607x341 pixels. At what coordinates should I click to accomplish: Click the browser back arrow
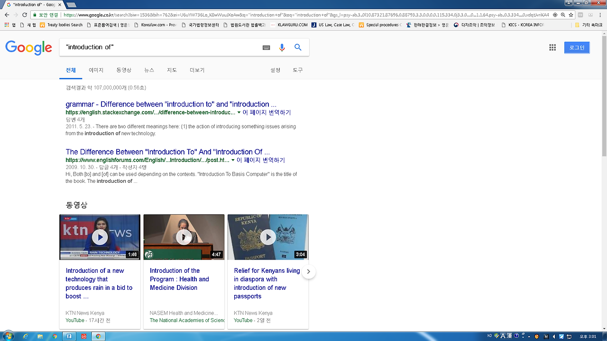(7, 15)
